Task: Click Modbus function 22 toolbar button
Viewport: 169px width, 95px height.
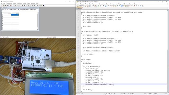Action: click(33, 6)
